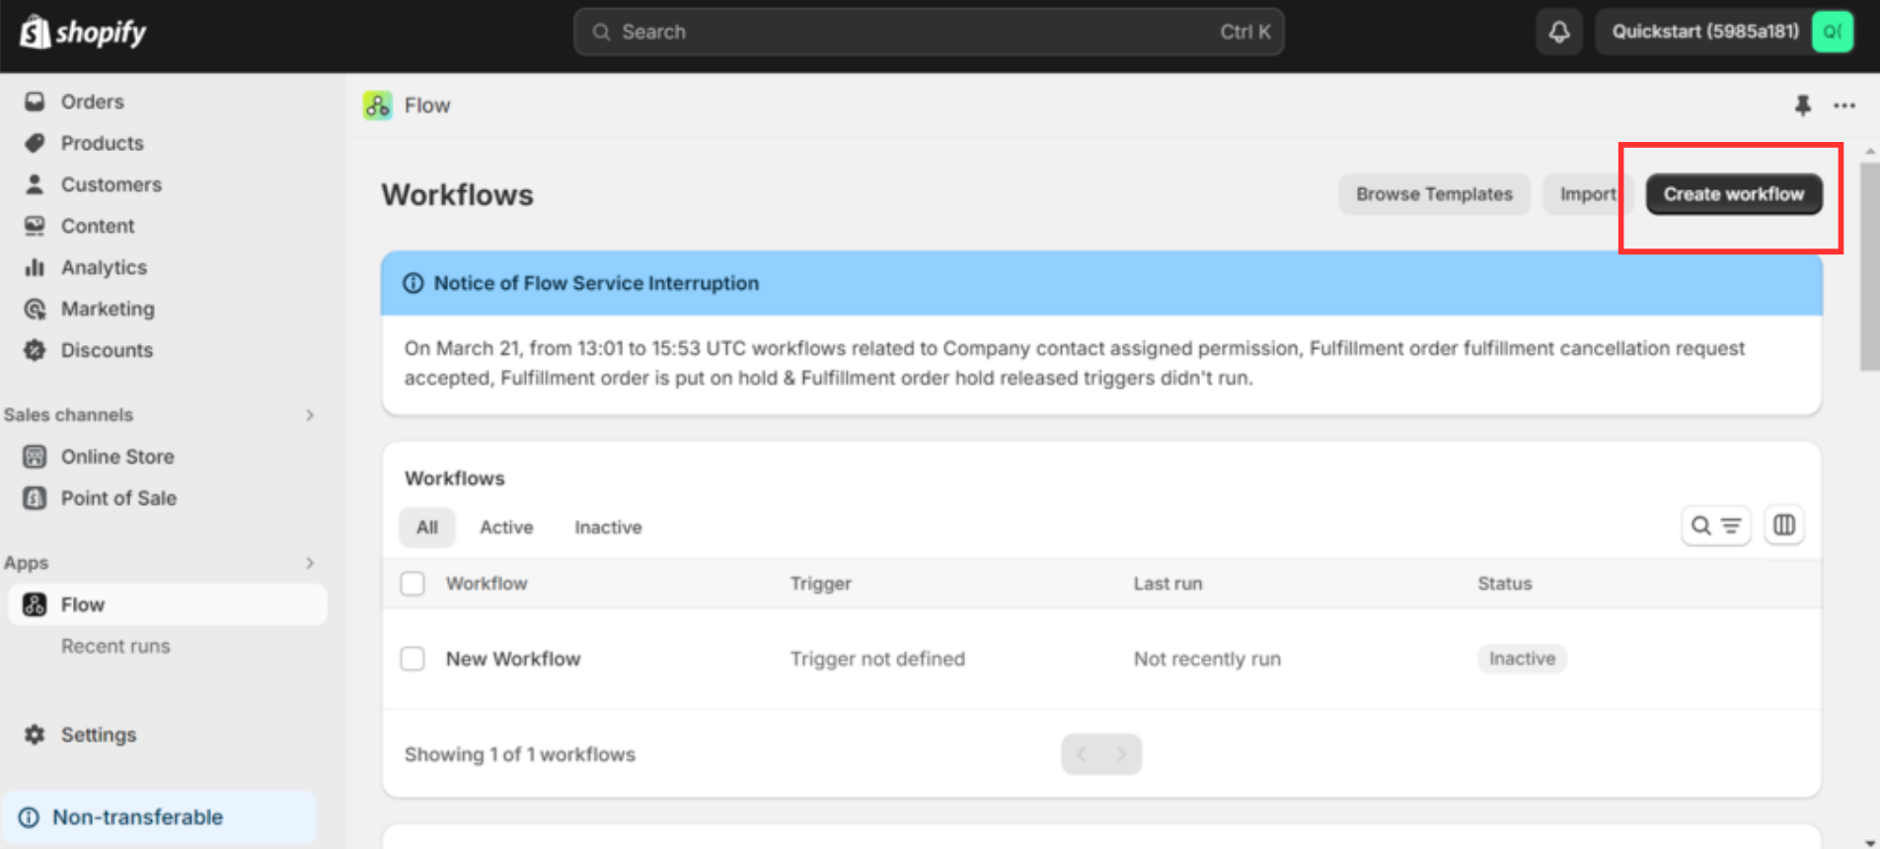This screenshot has height=849, width=1880.
Task: Click the search magnifier icon
Action: 601,33
